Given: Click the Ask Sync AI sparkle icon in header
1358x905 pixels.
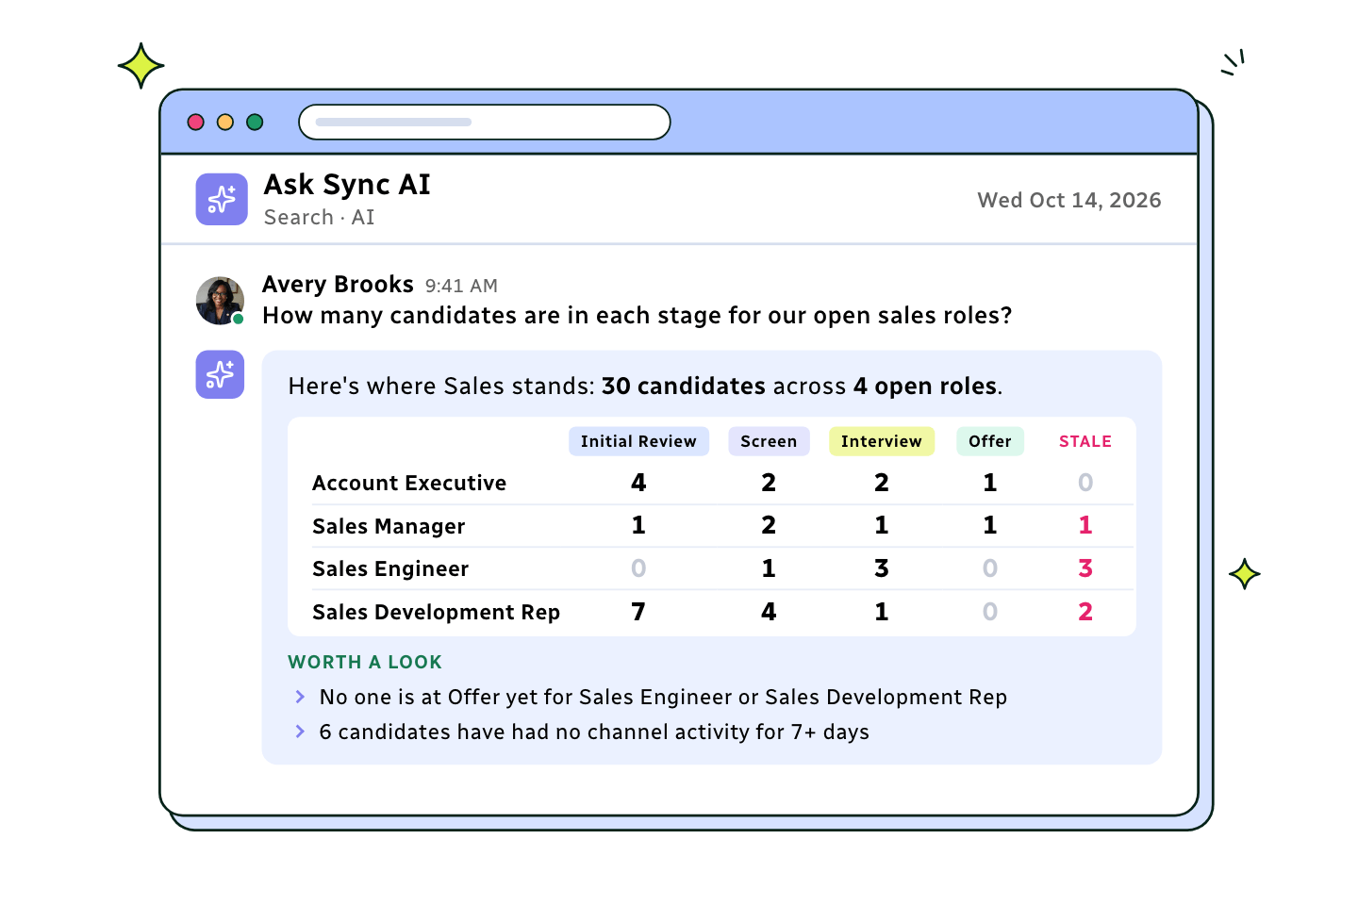Looking at the screenshot, I should tap(222, 199).
